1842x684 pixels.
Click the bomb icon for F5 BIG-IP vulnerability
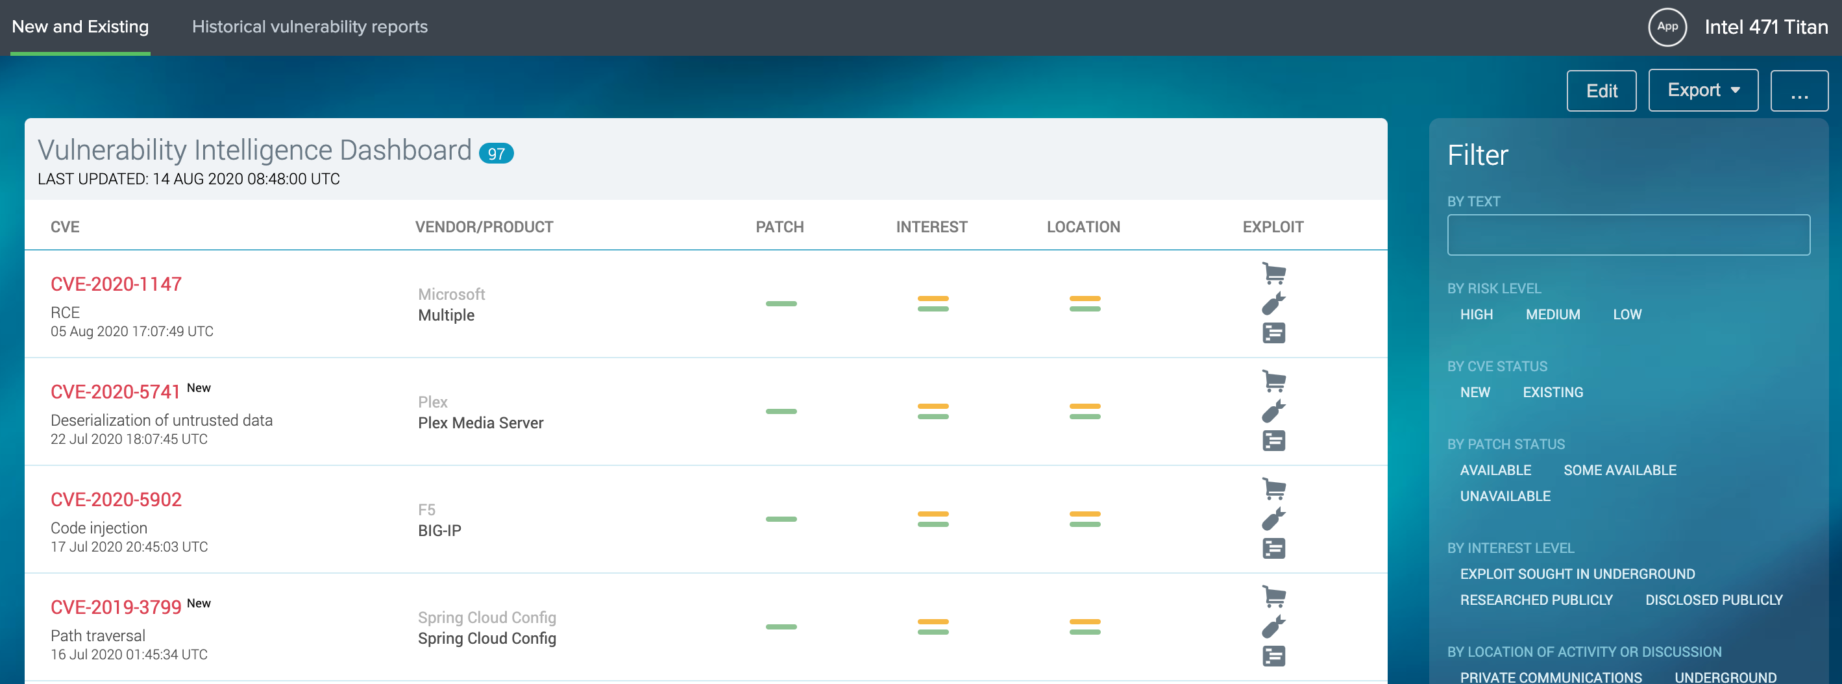[1273, 520]
